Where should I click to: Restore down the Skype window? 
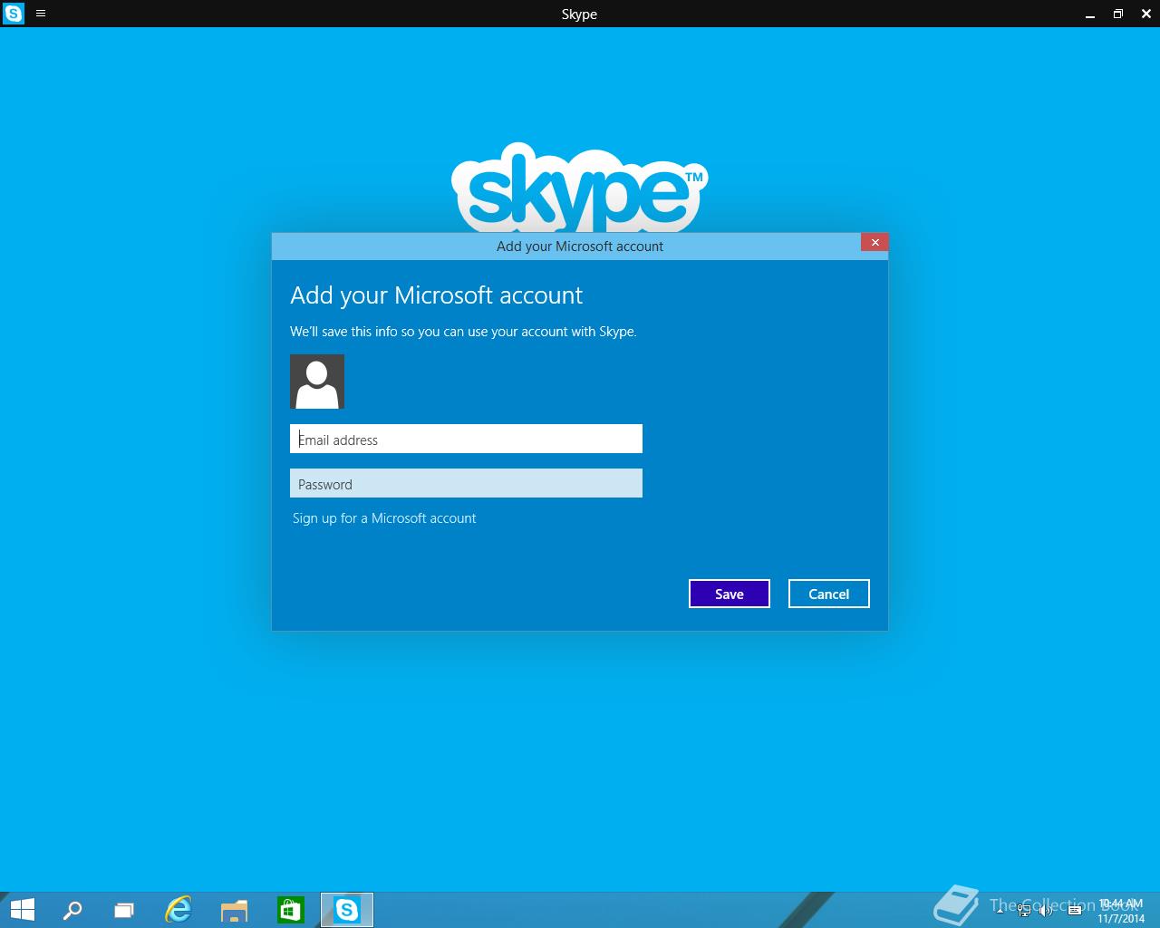tap(1117, 14)
